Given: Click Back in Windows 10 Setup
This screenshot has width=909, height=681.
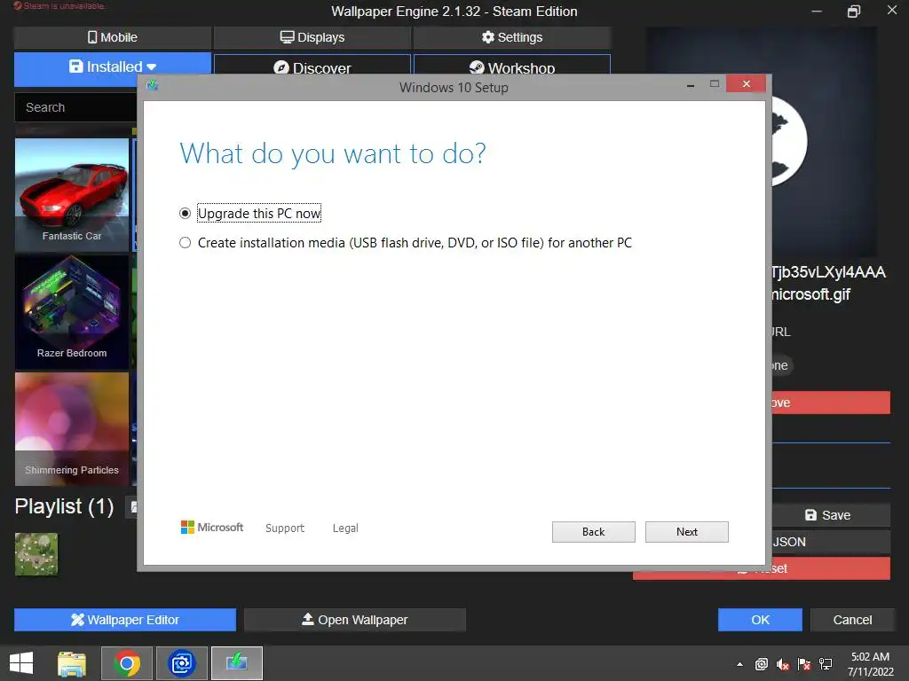Looking at the screenshot, I should (x=593, y=532).
